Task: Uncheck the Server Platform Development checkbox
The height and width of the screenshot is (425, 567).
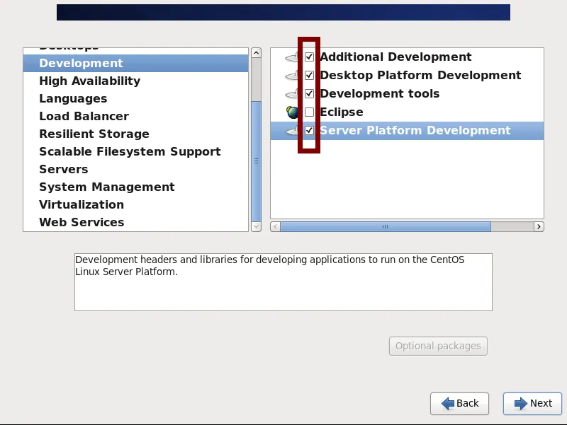Action: click(x=309, y=130)
